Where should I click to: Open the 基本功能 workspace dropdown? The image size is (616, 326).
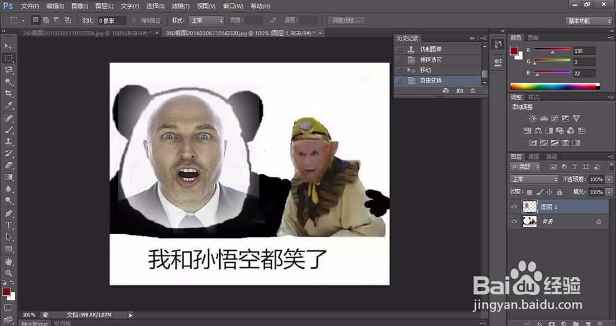click(588, 21)
